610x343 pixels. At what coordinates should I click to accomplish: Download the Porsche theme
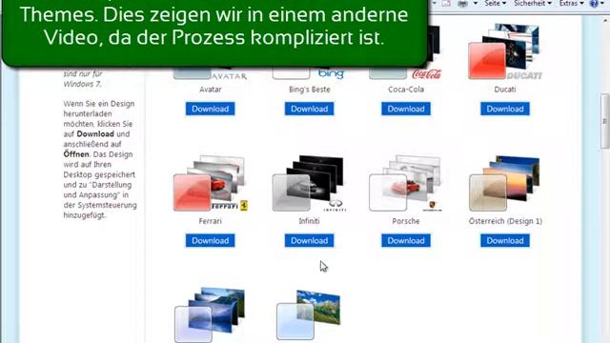(x=406, y=241)
